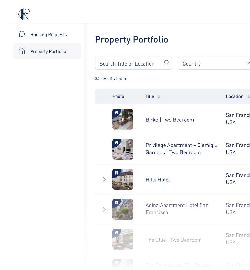
Task: Click Adina Apartment Hotel row's location cell
Action: [x=238, y=209]
